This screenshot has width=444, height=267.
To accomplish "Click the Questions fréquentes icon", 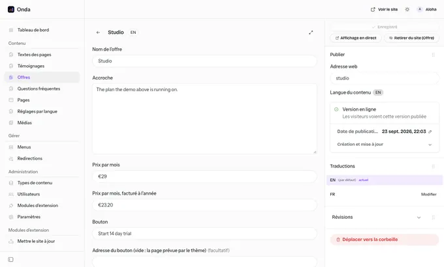I will 11,89.
